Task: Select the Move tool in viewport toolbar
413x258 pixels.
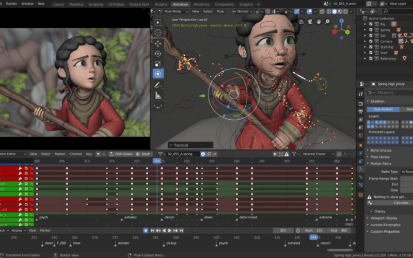Action: [158, 43]
